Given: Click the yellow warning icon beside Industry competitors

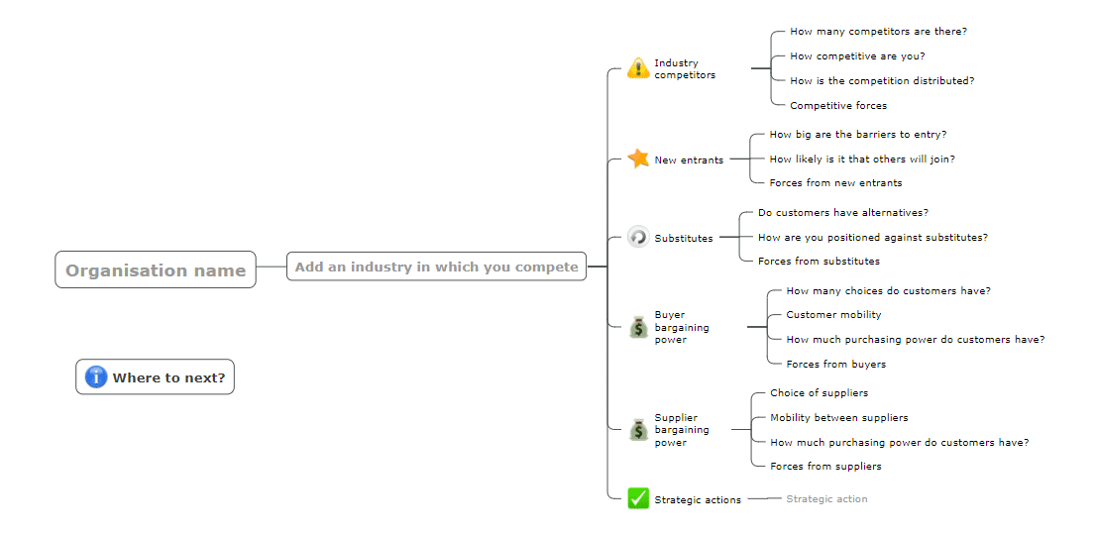Looking at the screenshot, I should pos(638,68).
